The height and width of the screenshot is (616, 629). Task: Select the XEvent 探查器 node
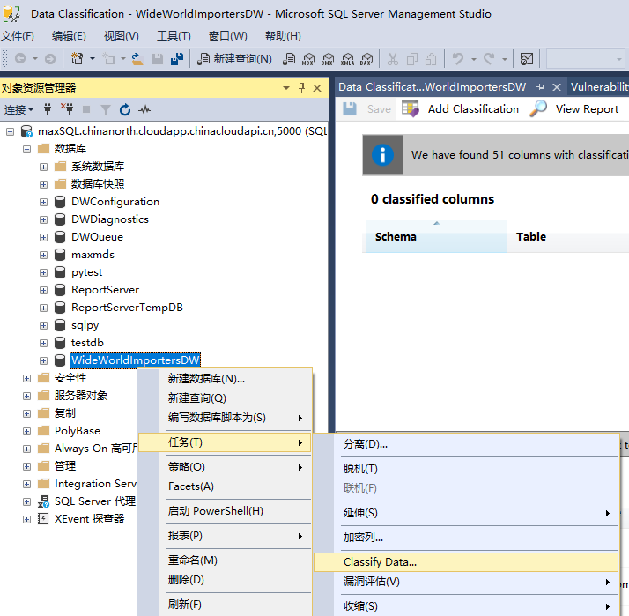90,519
